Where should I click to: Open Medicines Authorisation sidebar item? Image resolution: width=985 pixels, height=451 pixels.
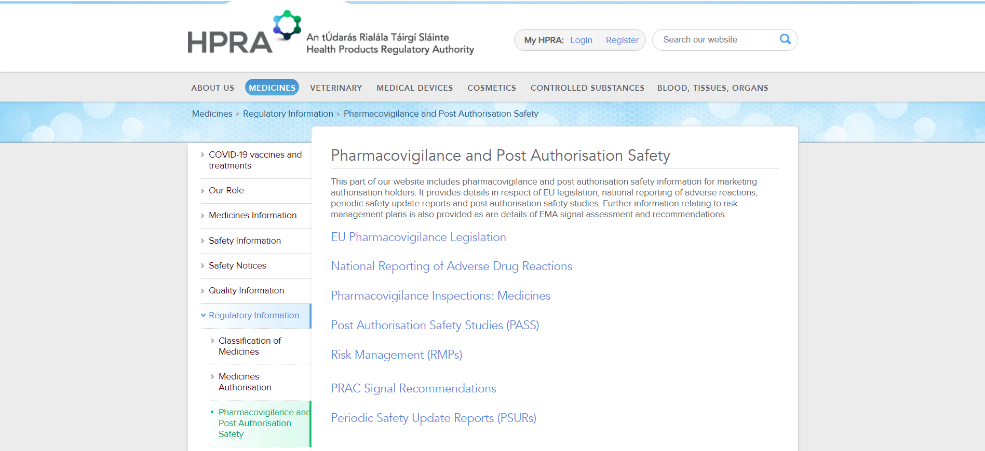pos(245,382)
